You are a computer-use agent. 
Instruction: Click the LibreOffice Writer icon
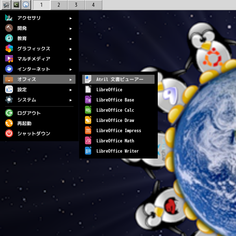click(x=88, y=151)
